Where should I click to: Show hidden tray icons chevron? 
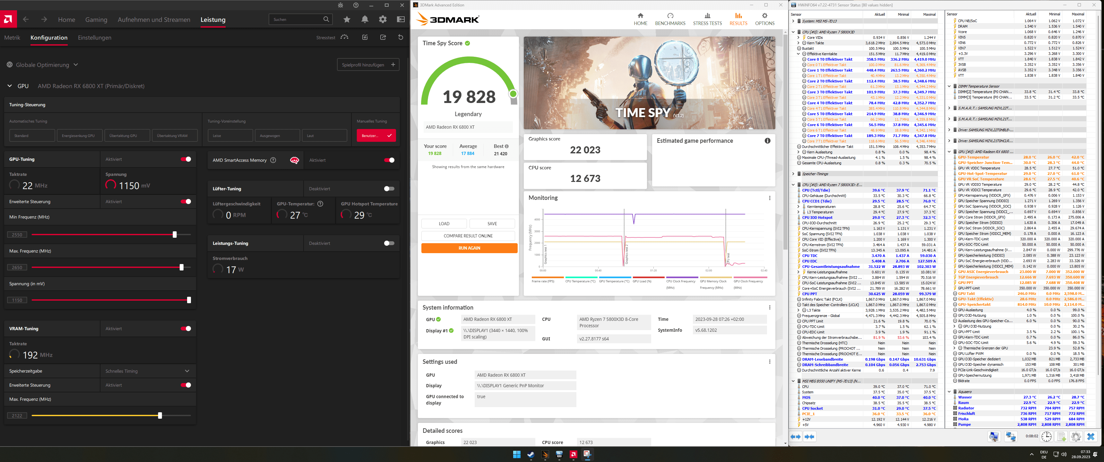1031,454
